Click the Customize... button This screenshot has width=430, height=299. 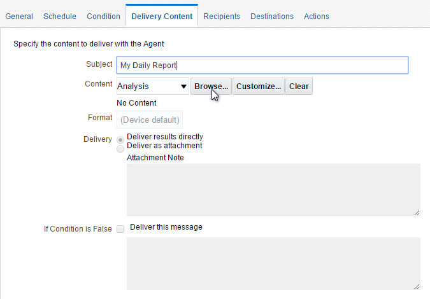(x=259, y=87)
